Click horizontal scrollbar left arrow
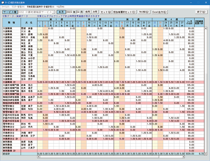The image size is (210, 161). (x=38, y=157)
